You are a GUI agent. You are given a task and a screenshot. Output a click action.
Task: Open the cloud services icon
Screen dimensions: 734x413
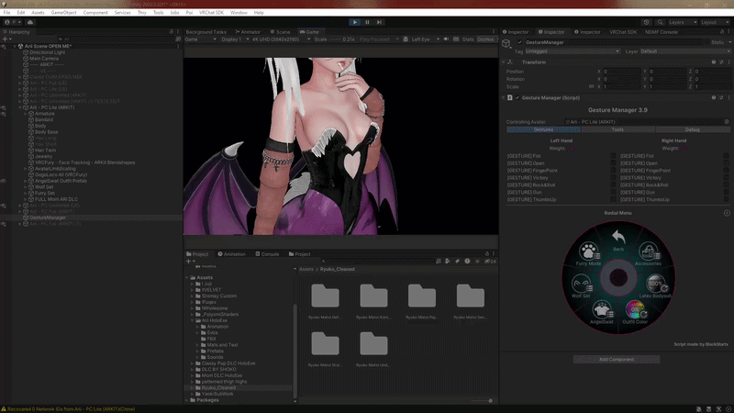30,22
